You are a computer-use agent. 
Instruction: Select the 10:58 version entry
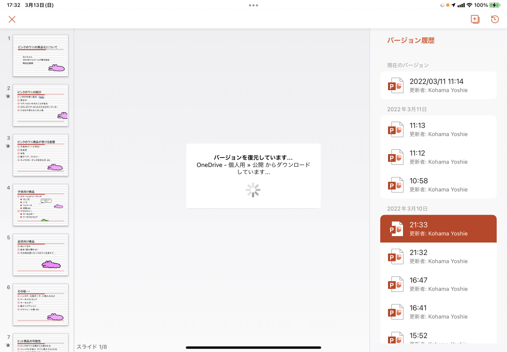tap(438, 185)
